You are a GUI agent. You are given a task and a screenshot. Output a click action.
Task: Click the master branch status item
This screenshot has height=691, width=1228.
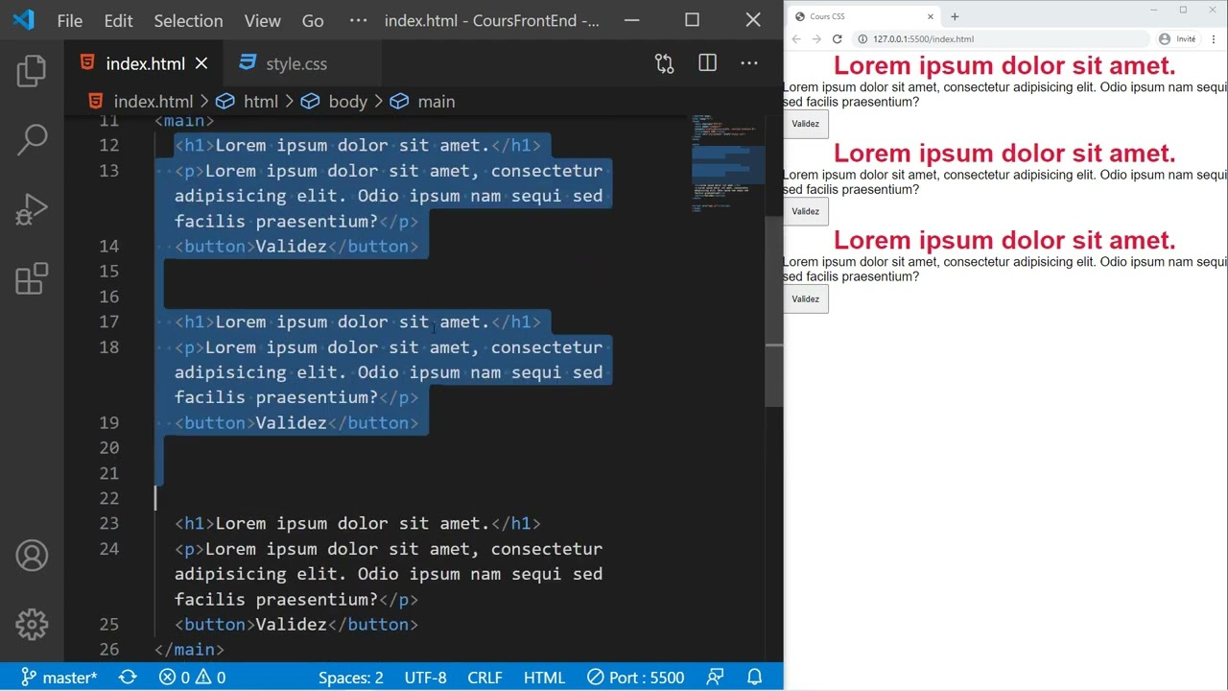(59, 678)
